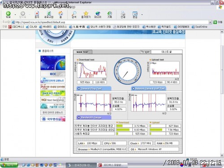
Task: Click the Try again button
Action: click(145, 52)
